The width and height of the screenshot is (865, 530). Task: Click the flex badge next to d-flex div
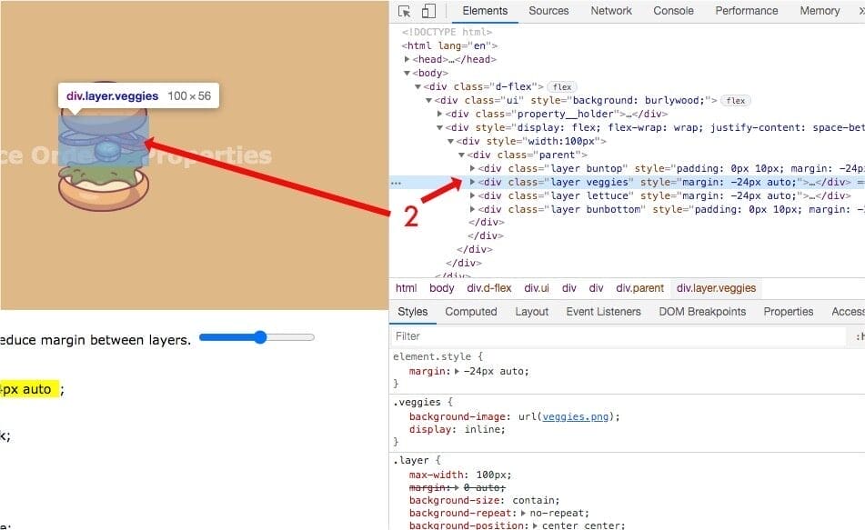coord(562,86)
